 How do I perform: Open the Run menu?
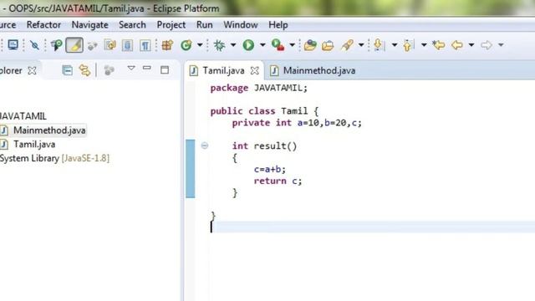coord(205,25)
